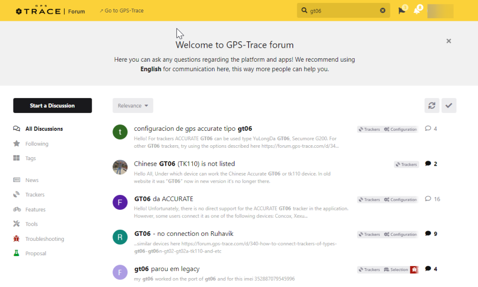Click the lavender 'F' avatar on gt06 parou em legacy
This screenshot has width=478, height=287.
(120, 273)
